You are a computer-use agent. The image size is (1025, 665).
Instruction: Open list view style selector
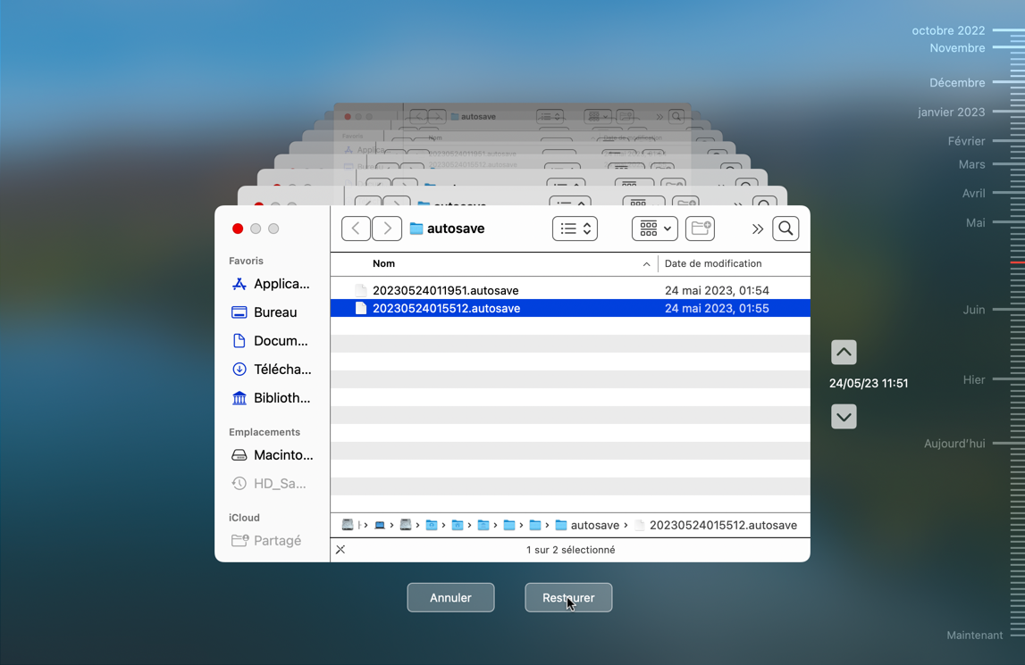point(575,229)
